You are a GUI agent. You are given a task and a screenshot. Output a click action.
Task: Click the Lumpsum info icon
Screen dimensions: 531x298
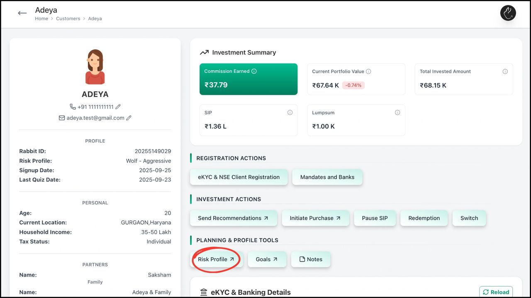pyautogui.click(x=397, y=113)
